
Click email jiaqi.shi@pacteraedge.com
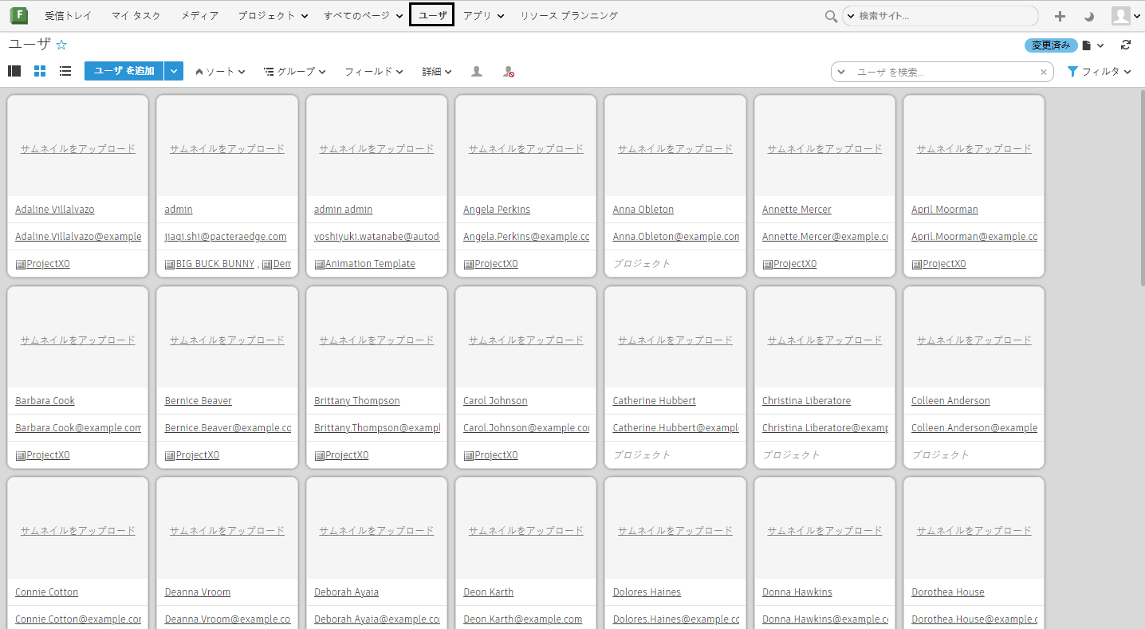pos(226,237)
